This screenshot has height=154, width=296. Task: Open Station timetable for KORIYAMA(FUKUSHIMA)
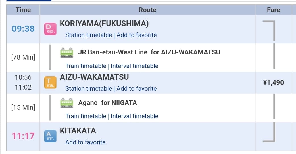[x=89, y=35]
